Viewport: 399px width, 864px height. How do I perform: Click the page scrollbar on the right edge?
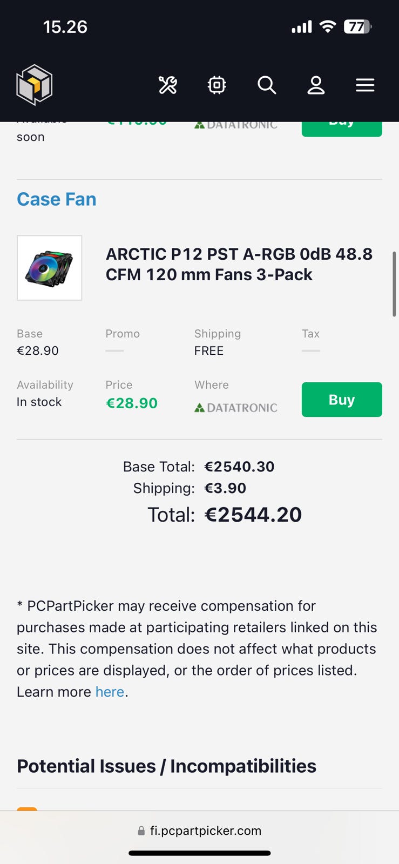(394, 284)
